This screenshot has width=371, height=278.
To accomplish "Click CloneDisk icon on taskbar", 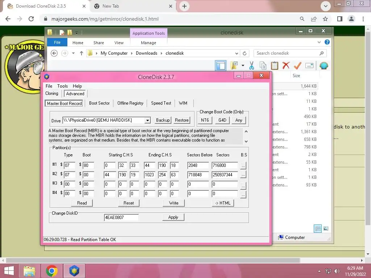I will [x=74, y=271].
